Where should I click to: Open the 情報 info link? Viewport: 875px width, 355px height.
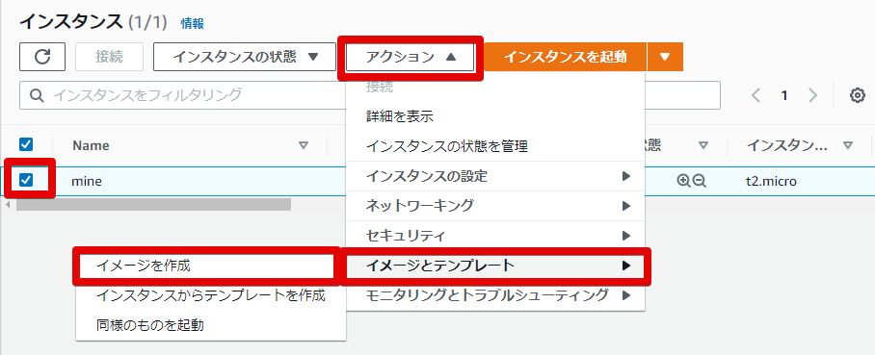[x=193, y=23]
